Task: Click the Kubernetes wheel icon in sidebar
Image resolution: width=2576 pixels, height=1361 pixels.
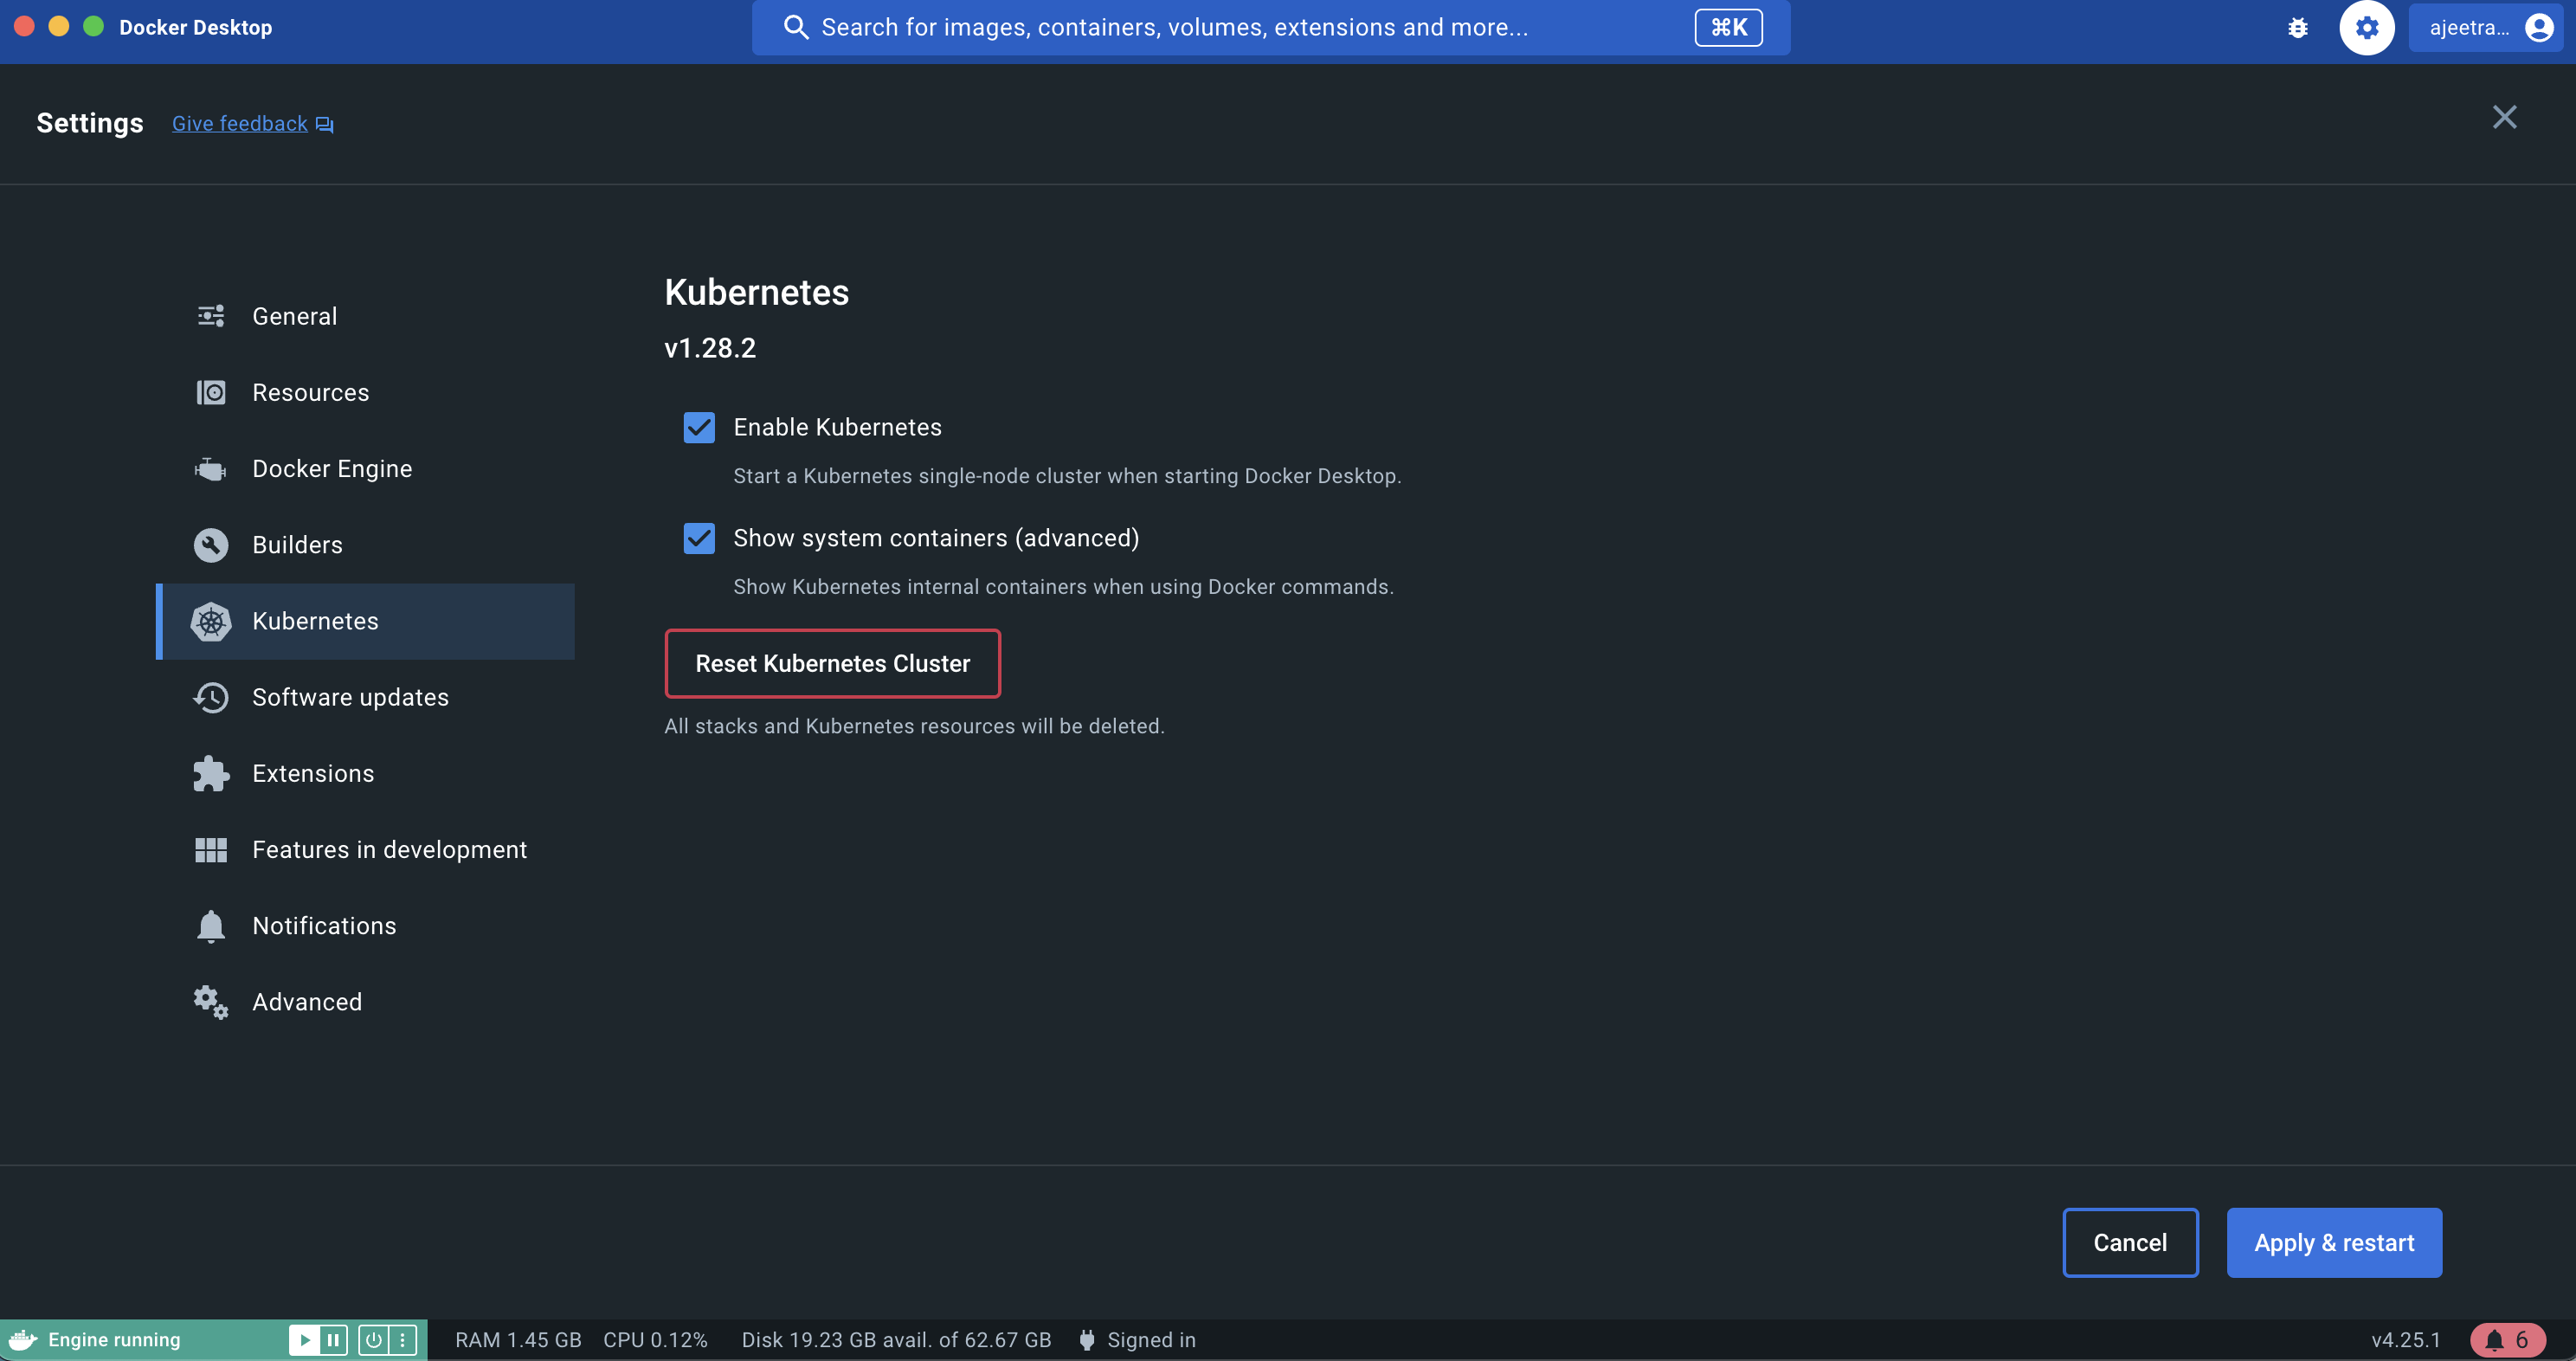Action: [211, 621]
